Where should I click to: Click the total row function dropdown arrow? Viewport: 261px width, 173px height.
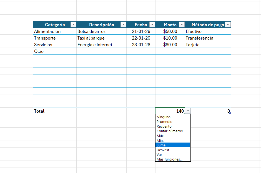188,111
